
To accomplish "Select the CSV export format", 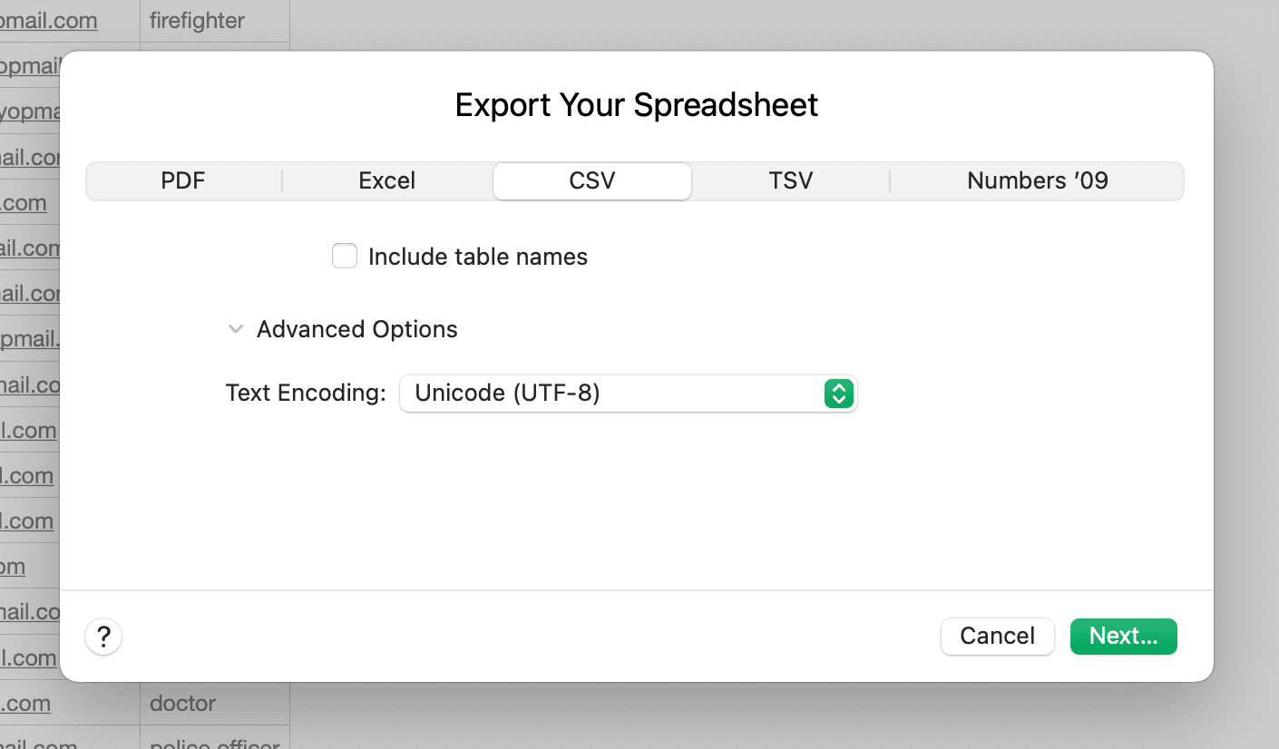I will pyautogui.click(x=591, y=180).
